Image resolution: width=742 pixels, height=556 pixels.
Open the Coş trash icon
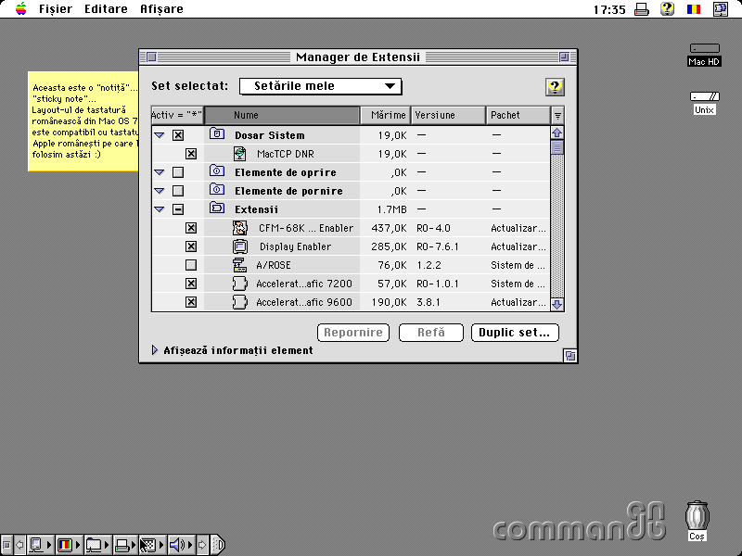pyautogui.click(x=697, y=517)
